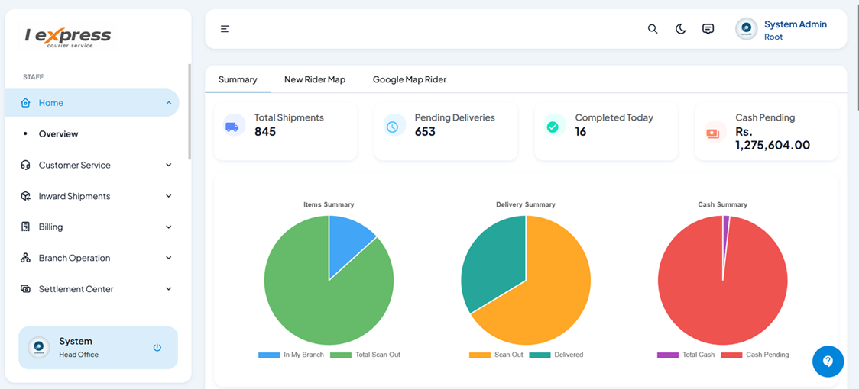
Task: Open the blue help floating button
Action: (828, 362)
